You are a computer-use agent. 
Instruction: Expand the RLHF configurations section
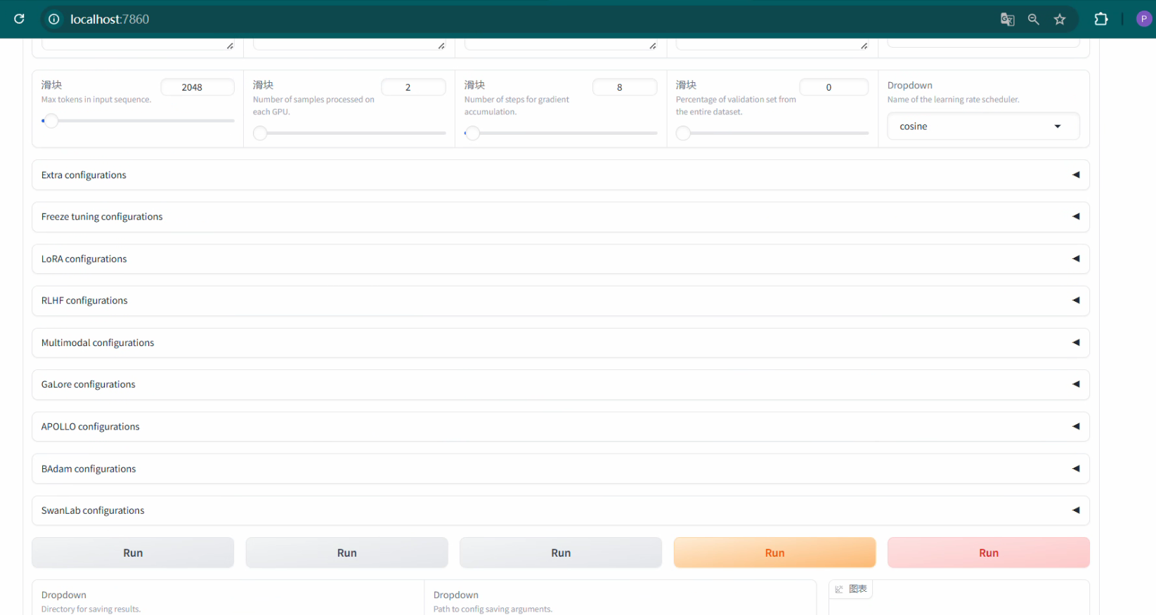[x=560, y=300]
